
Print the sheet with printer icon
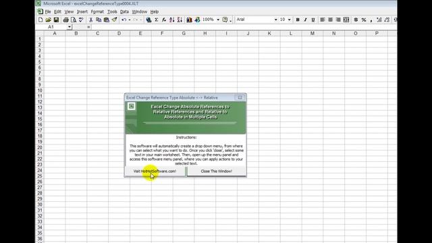point(65,20)
